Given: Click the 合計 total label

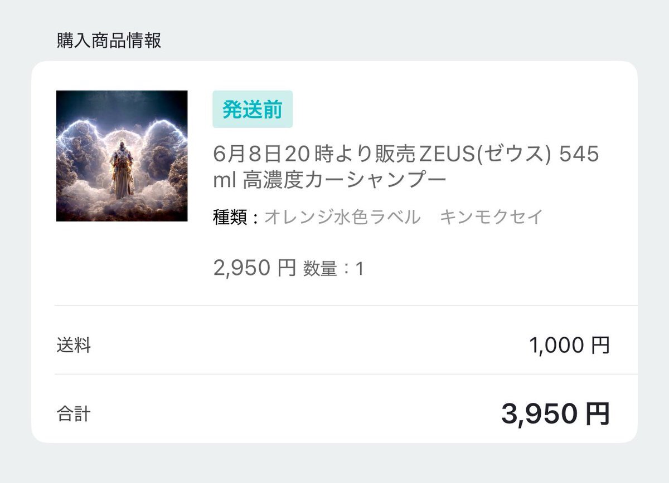Looking at the screenshot, I should tap(73, 413).
